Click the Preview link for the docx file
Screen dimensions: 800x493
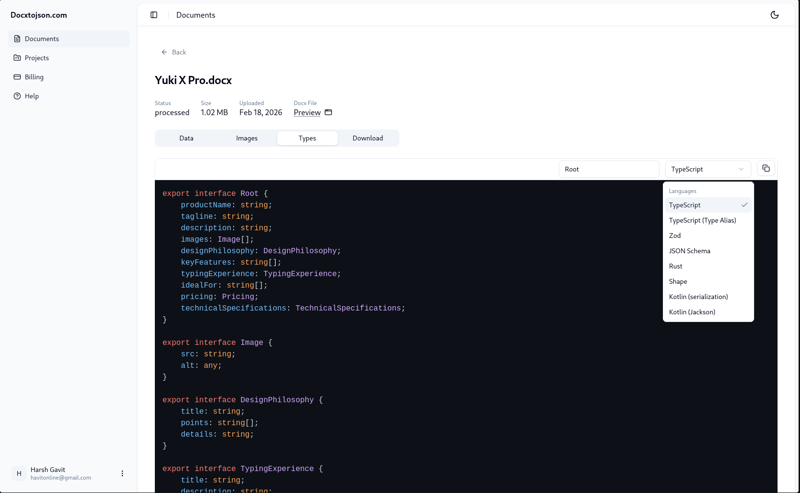click(307, 113)
